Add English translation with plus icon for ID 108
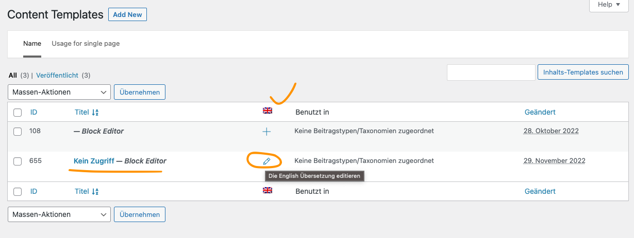The width and height of the screenshot is (634, 238). 266,132
